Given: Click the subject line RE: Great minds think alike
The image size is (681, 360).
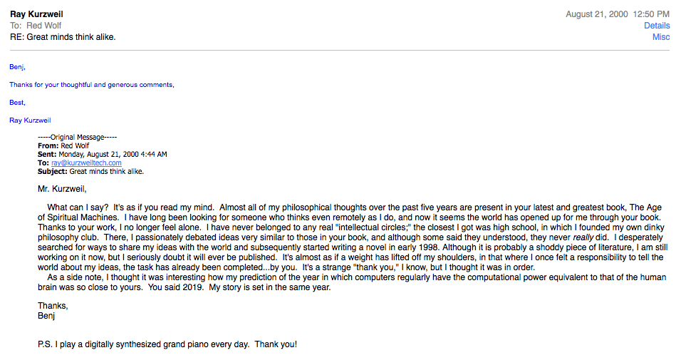Looking at the screenshot, I should [63, 37].
